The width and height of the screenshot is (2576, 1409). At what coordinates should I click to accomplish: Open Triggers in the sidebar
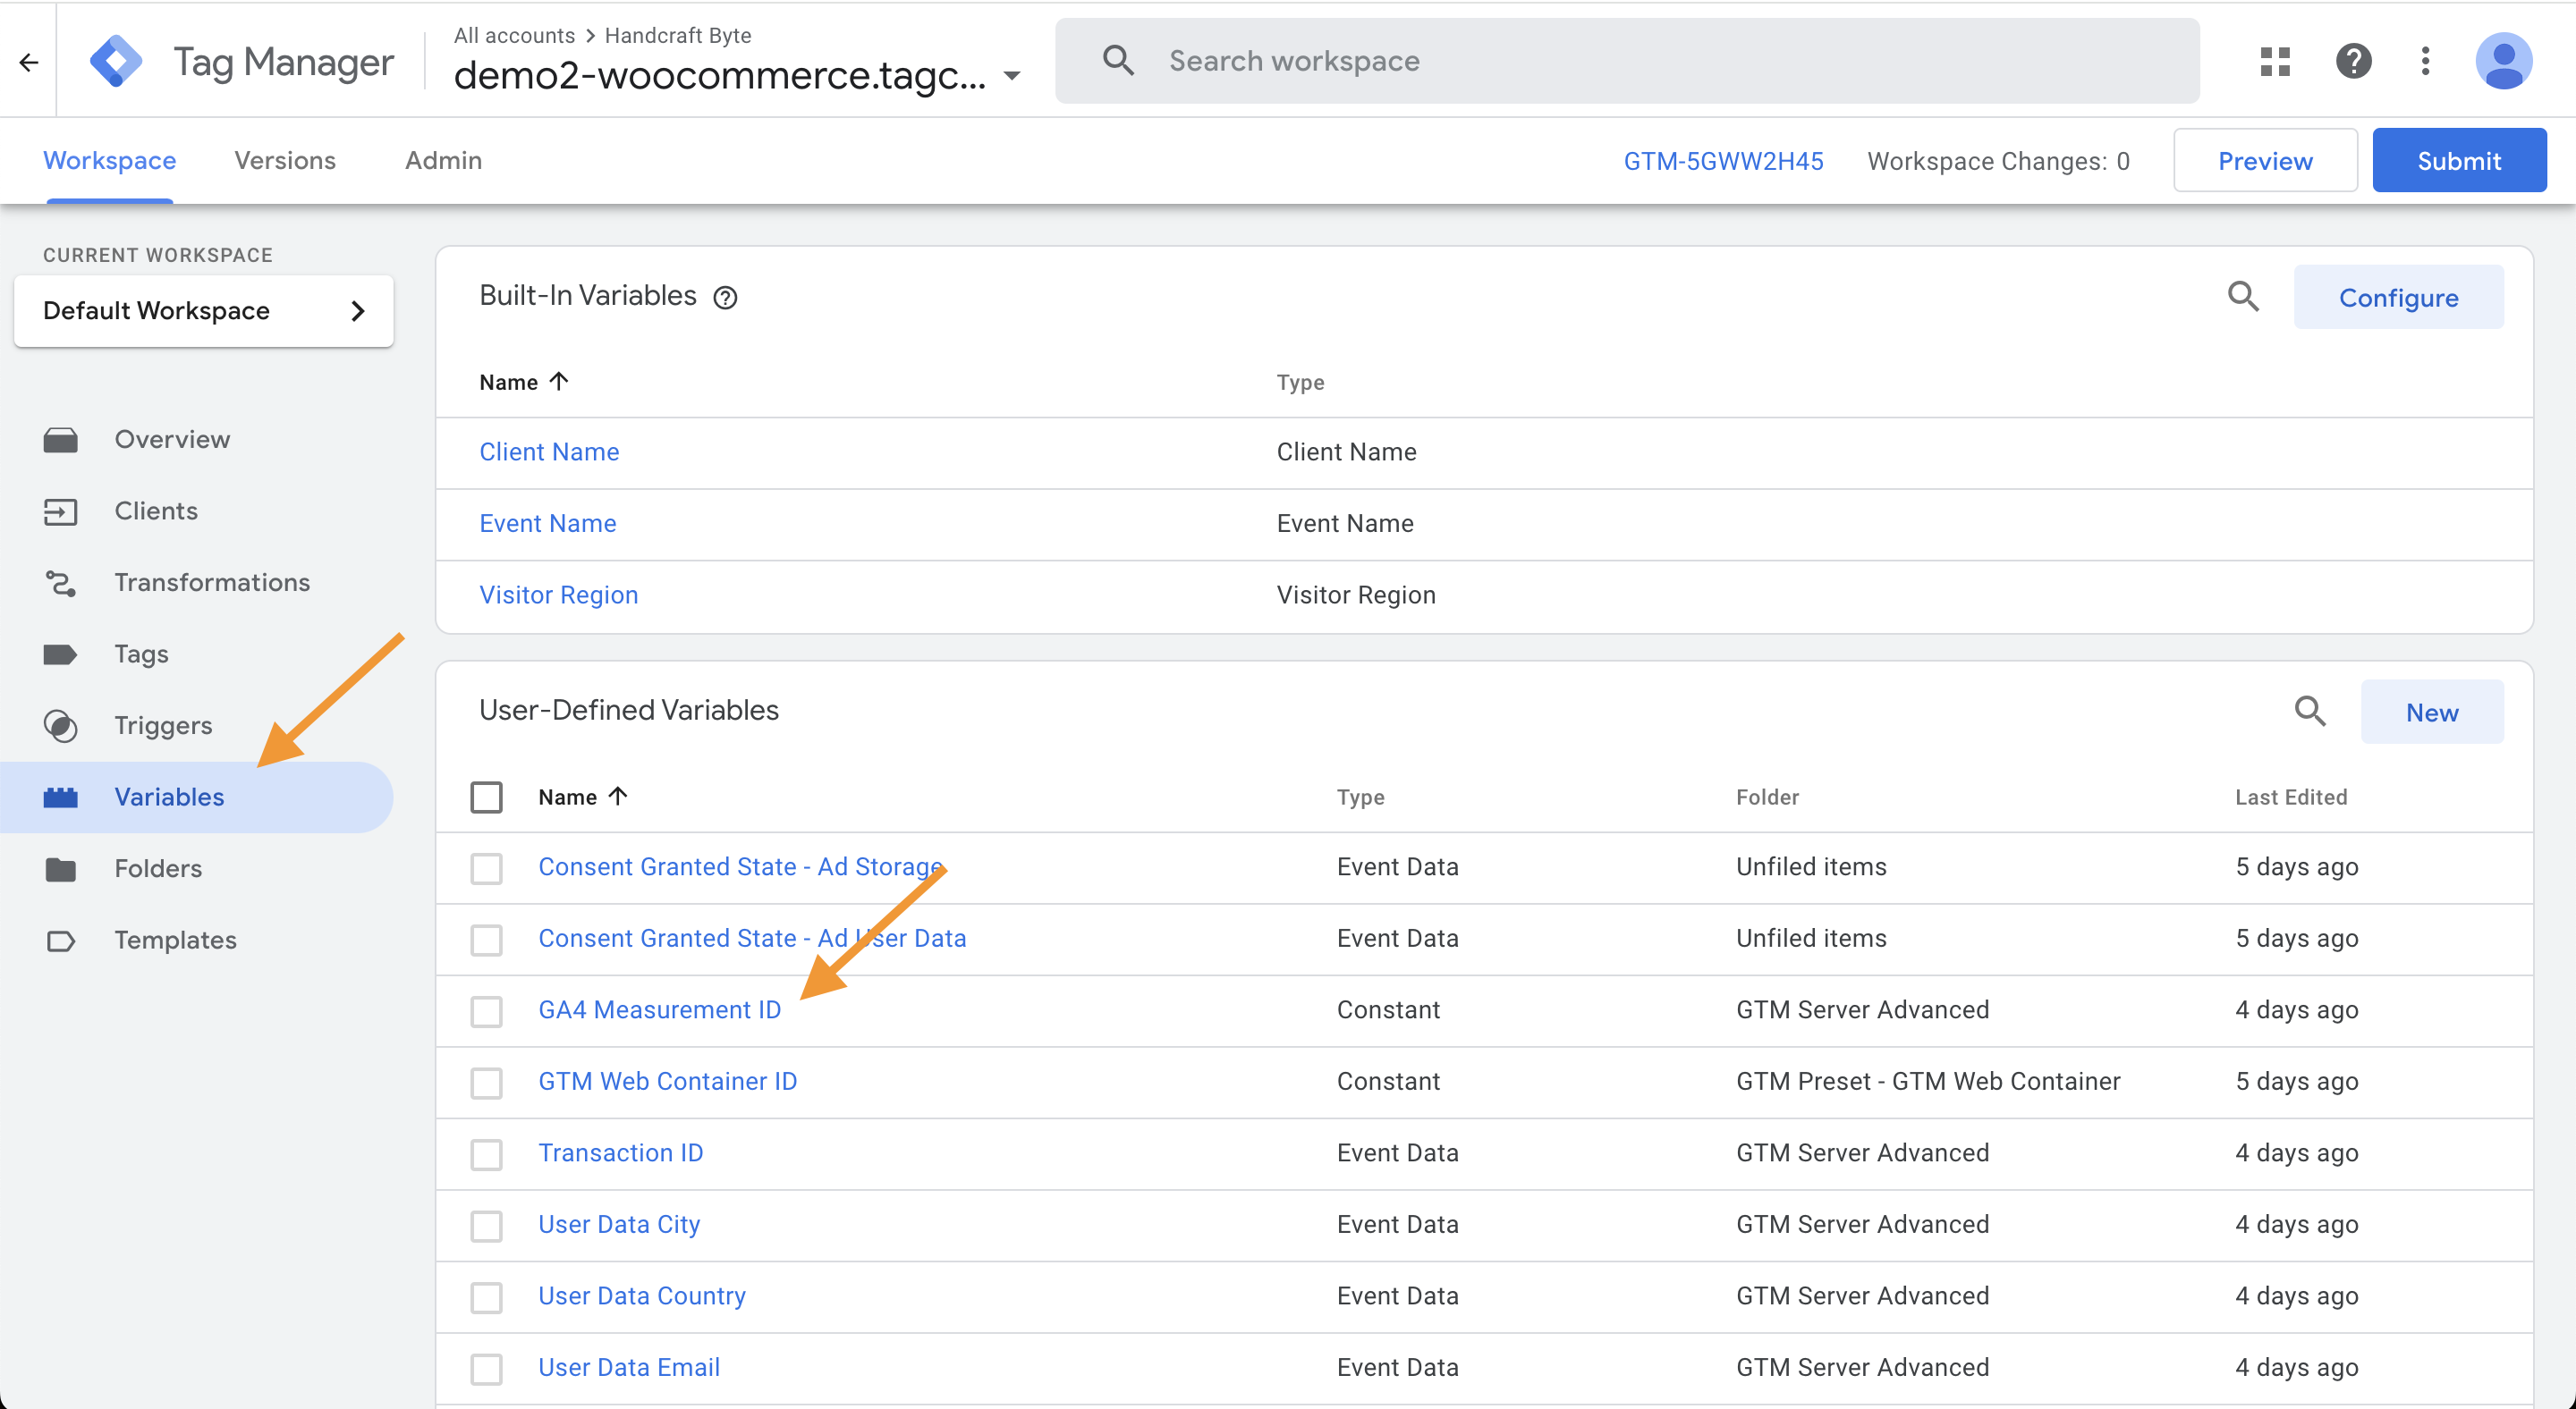pyautogui.click(x=163, y=725)
